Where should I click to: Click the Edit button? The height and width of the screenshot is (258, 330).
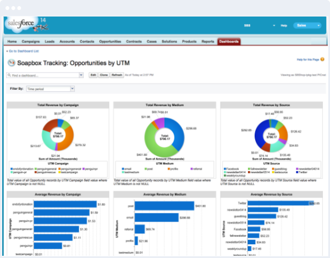pos(94,75)
